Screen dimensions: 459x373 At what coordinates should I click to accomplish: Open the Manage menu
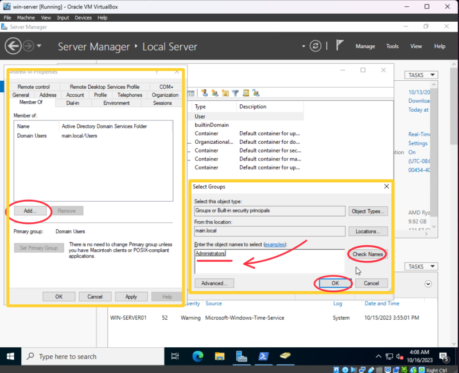(365, 46)
